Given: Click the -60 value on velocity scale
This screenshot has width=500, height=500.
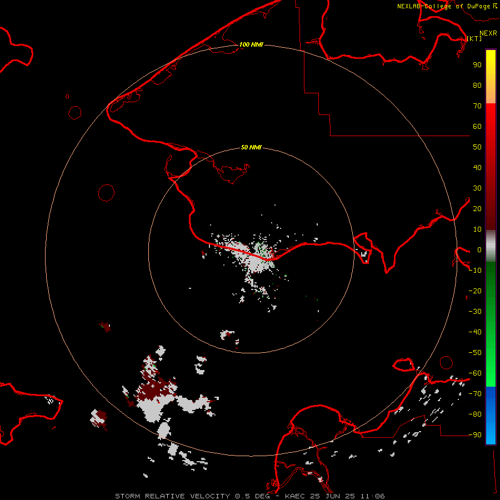Looking at the screenshot, I should (475, 373).
